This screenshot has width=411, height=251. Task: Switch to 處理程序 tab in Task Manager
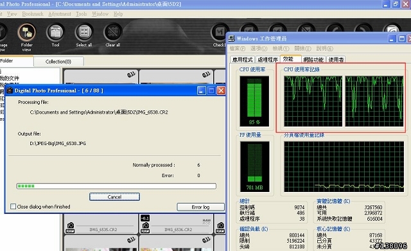[268, 60]
